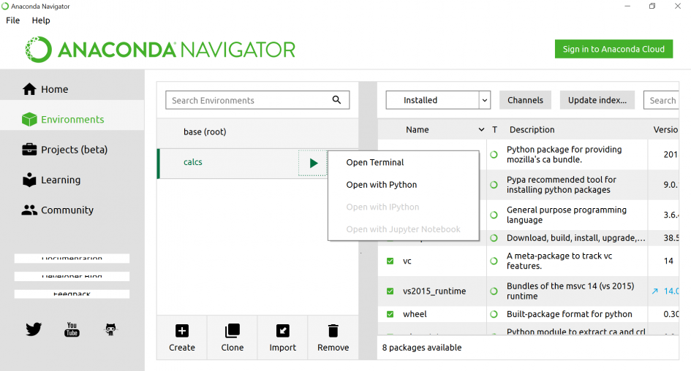This screenshot has width=691, height=371.
Task: Click the Name column sort chevron
Action: pyautogui.click(x=481, y=130)
